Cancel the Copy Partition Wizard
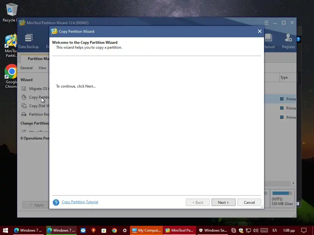The image size is (314, 235). point(249,203)
